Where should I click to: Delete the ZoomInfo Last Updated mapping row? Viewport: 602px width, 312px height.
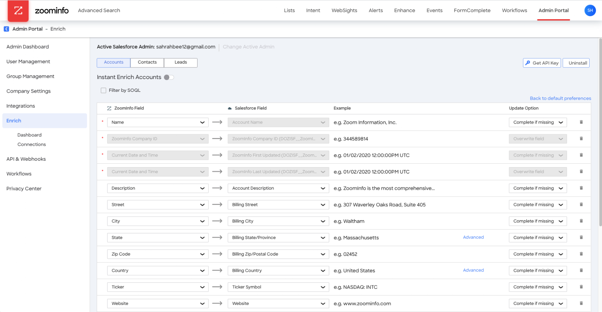click(x=581, y=171)
